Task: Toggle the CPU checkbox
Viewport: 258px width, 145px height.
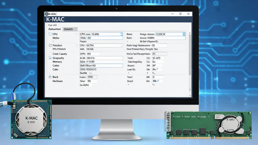Action: 50,34
